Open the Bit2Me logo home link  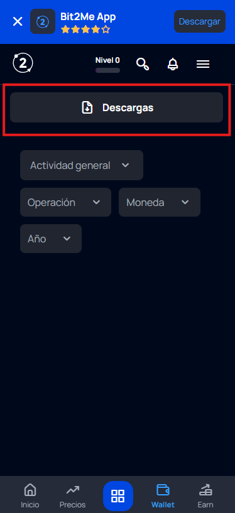pos(23,63)
